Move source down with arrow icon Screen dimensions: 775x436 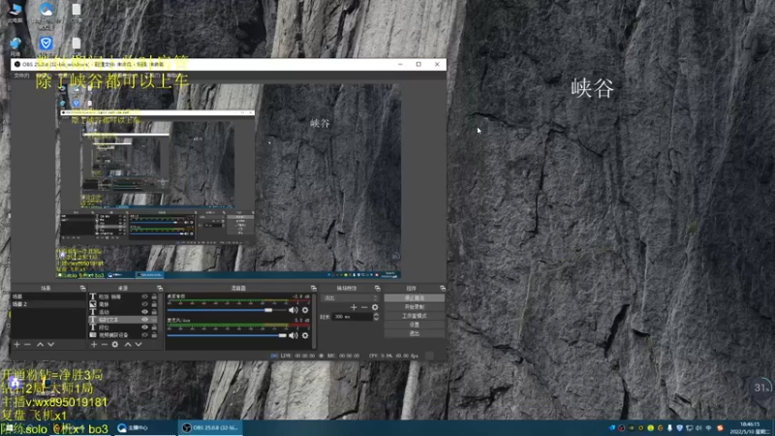coord(139,344)
